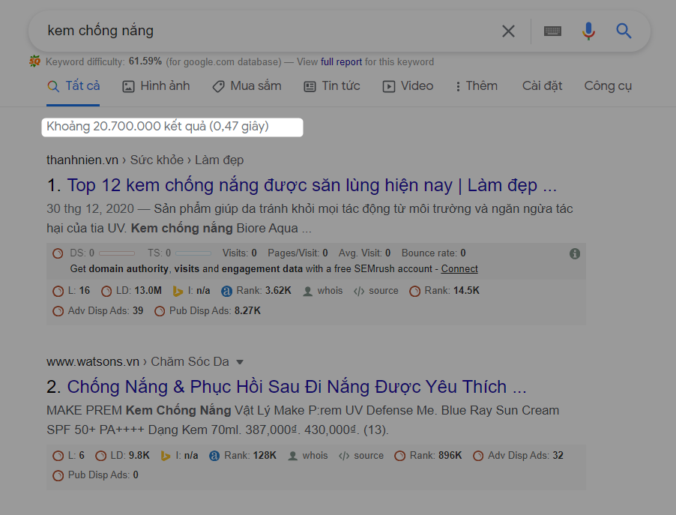Click the LD: 13.0M parameter icon
The height and width of the screenshot is (515, 676).
(x=106, y=291)
